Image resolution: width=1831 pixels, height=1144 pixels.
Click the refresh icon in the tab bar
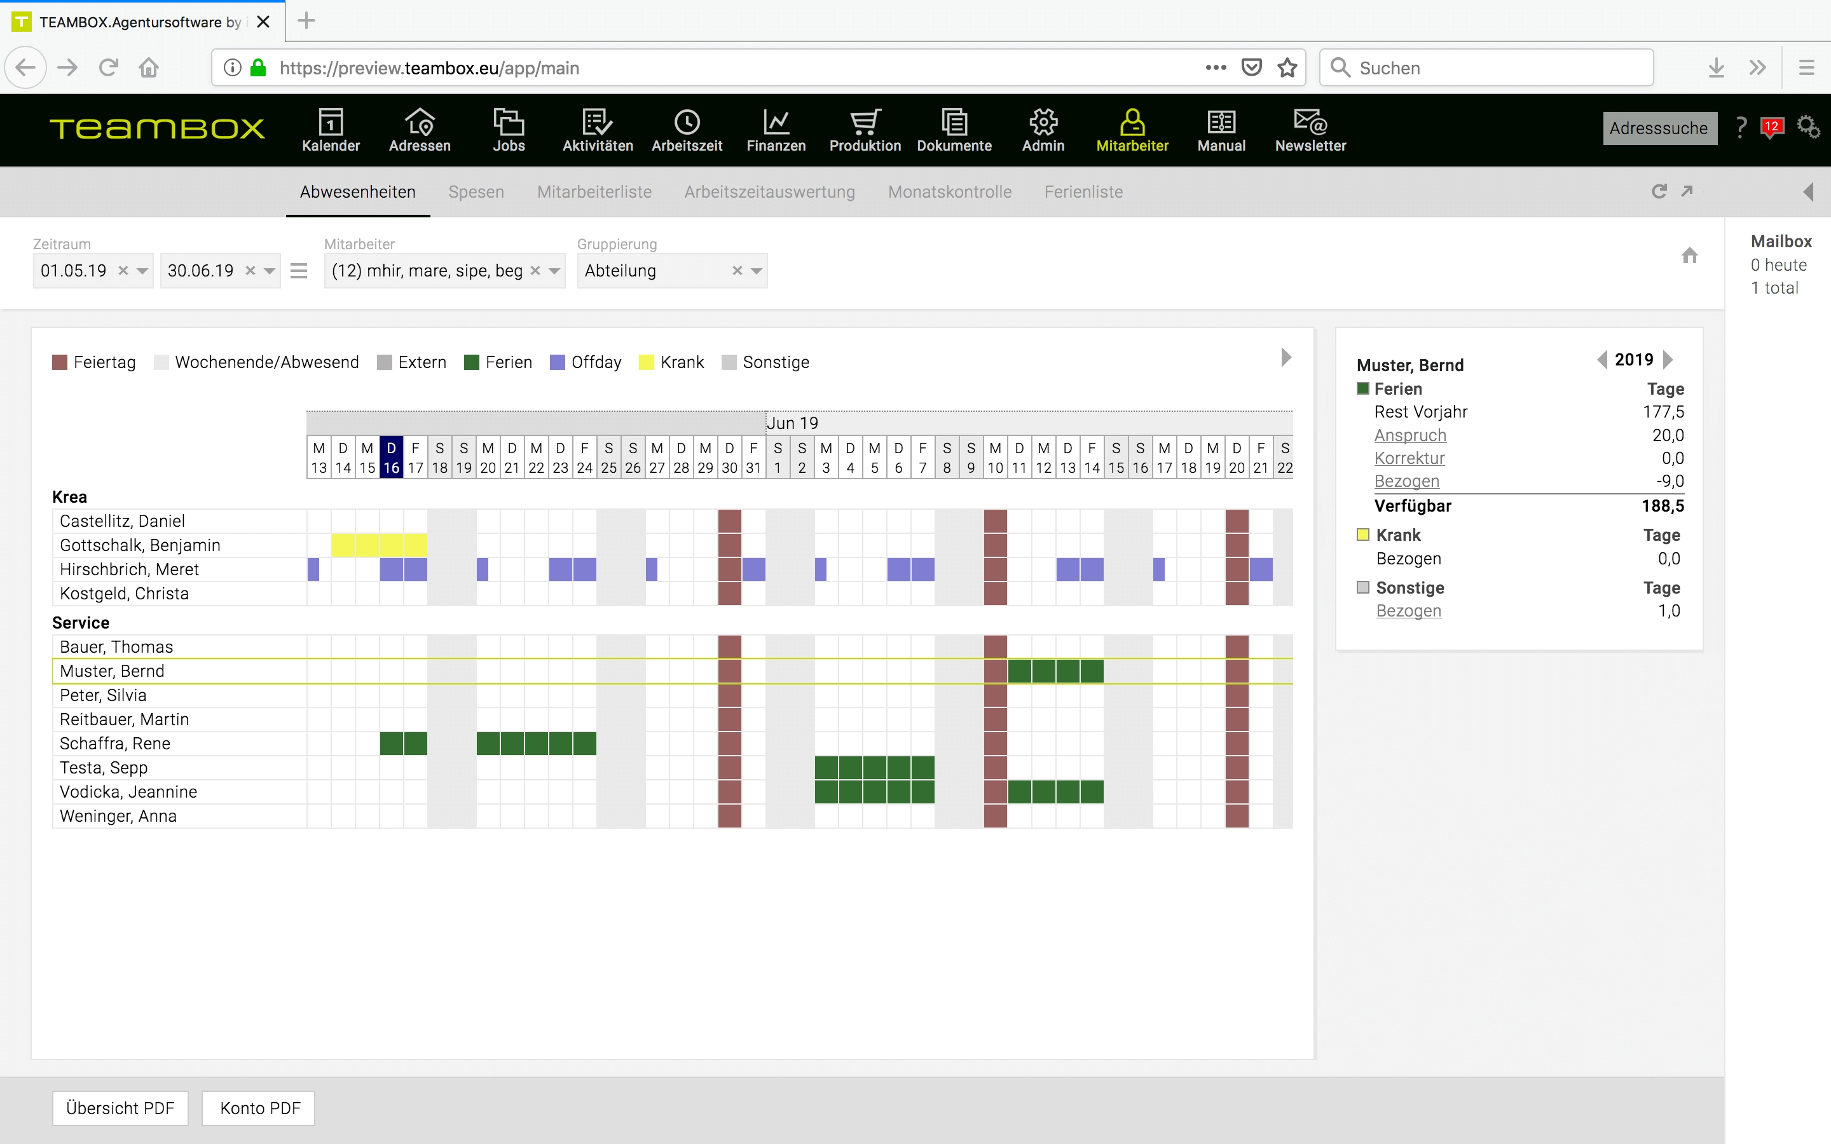tap(1659, 191)
